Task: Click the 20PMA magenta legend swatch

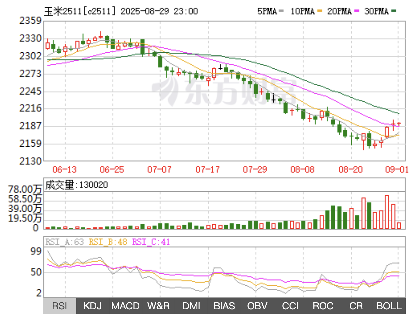Action: pyautogui.click(x=357, y=11)
